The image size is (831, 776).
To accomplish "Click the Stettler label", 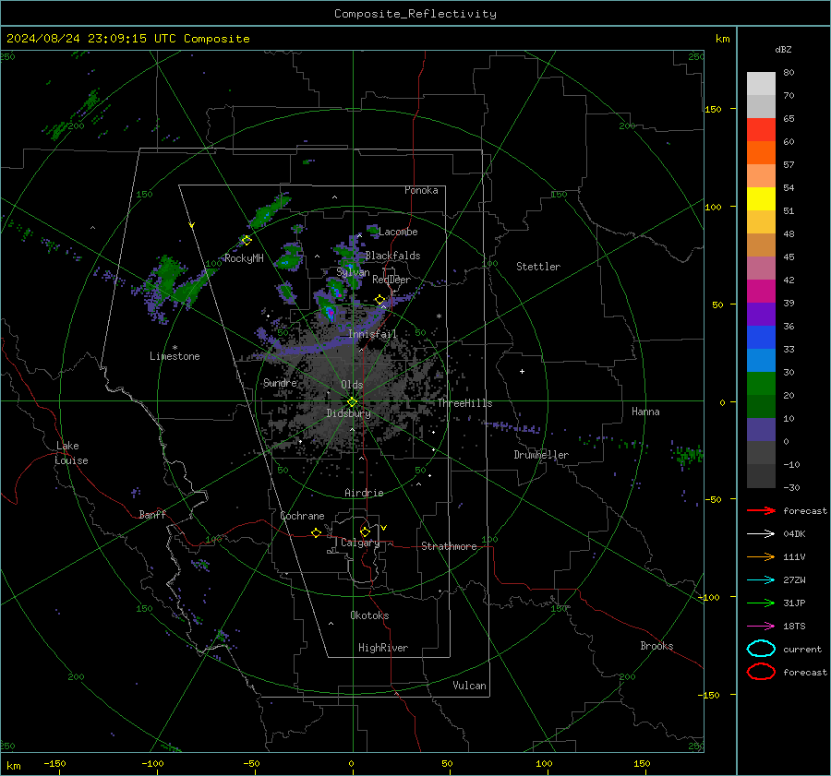I will coord(538,267).
